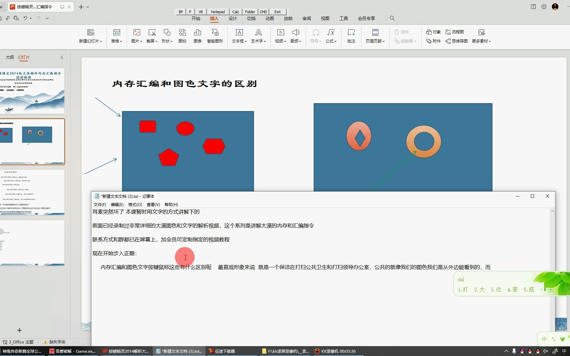Click the 艺术字 WordArt icon

(x=259, y=32)
